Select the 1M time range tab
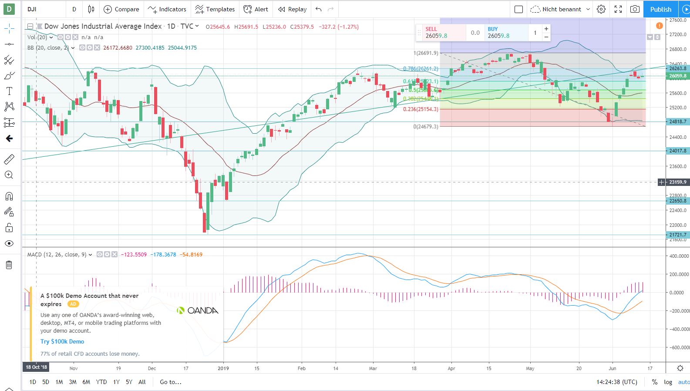The image size is (690, 391). 59,382
